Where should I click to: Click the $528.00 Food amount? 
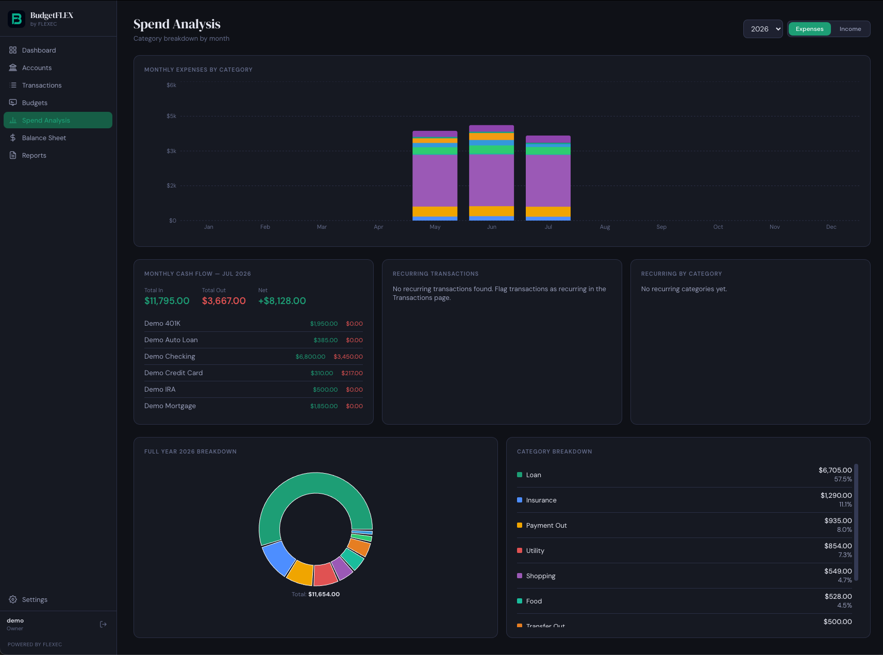click(838, 596)
